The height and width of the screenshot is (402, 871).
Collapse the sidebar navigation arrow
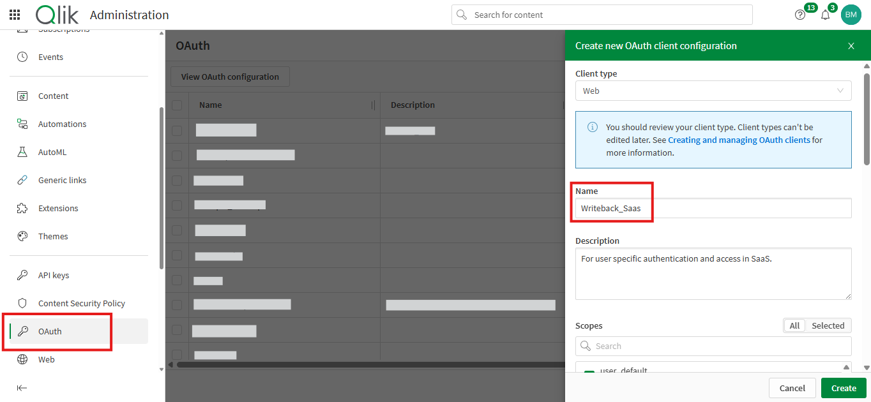click(22, 387)
